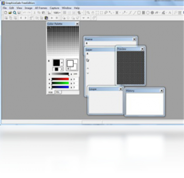Click the move layer down arrow in toolbar
The image size is (184, 178).
[x=83, y=18]
